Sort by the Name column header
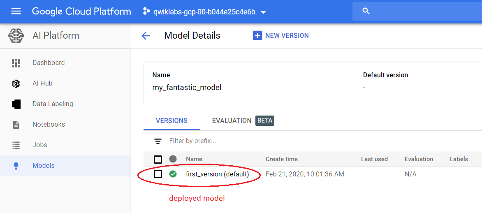The image size is (482, 213). point(194,159)
